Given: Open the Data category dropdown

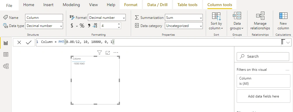Looking at the screenshot, I should pyautogui.click(x=184, y=26).
